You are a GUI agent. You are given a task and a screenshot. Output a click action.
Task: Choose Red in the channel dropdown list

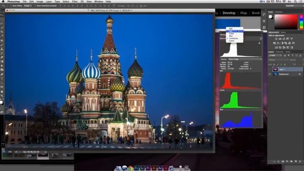point(234,31)
